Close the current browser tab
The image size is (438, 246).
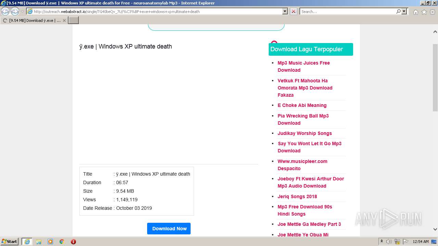point(64,20)
